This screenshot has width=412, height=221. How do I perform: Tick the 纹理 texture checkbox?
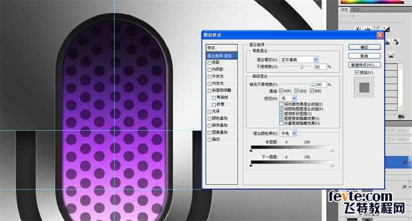(214, 105)
